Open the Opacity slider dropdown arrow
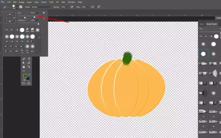The width and height of the screenshot is (221, 138). click(67, 7)
